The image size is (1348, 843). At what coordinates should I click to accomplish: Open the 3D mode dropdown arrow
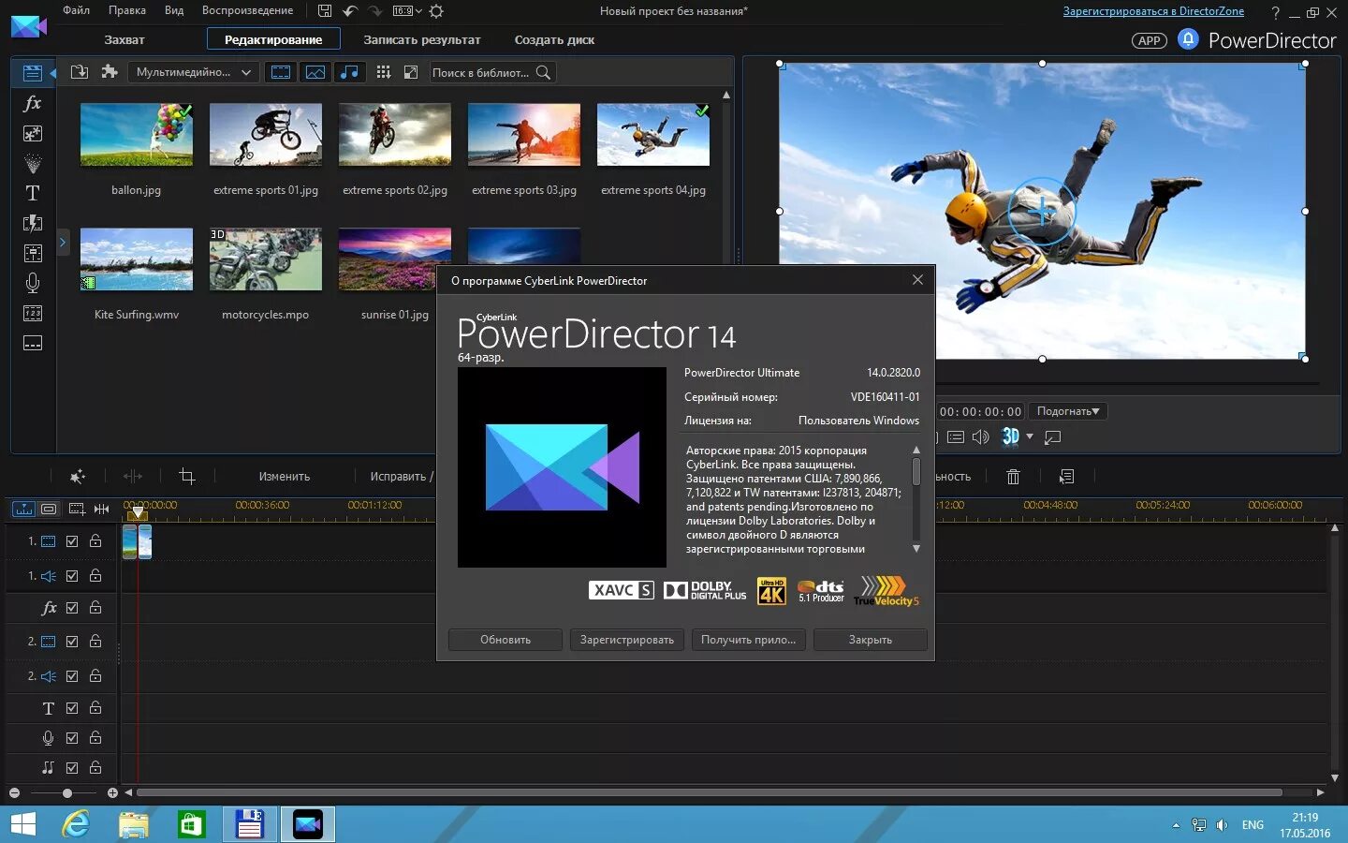click(1030, 436)
